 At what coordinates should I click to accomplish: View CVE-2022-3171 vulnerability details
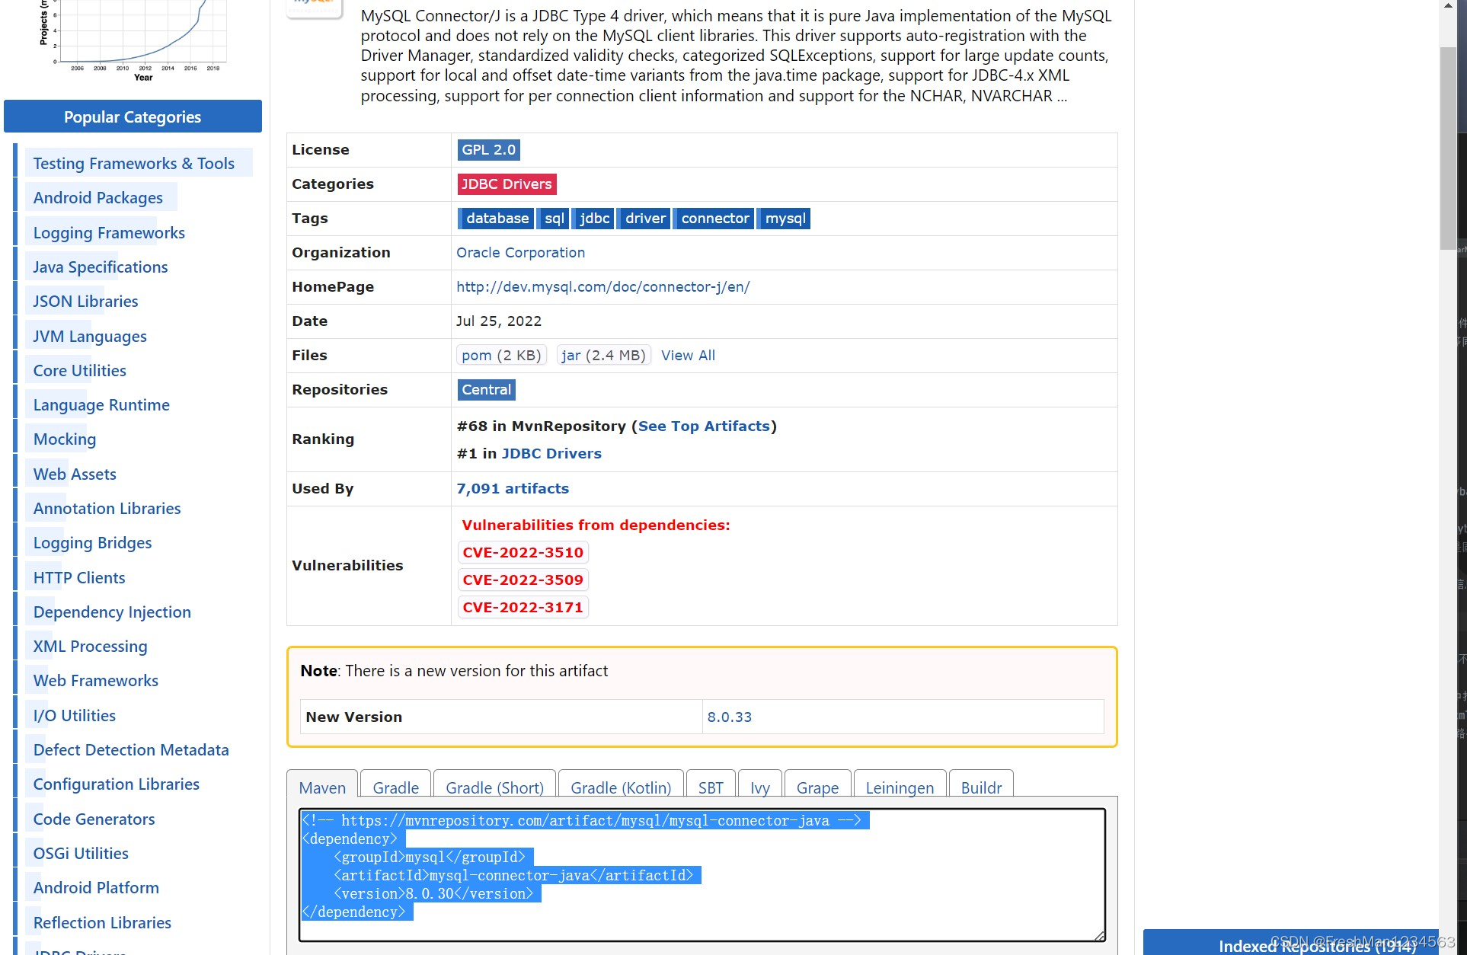(x=523, y=608)
